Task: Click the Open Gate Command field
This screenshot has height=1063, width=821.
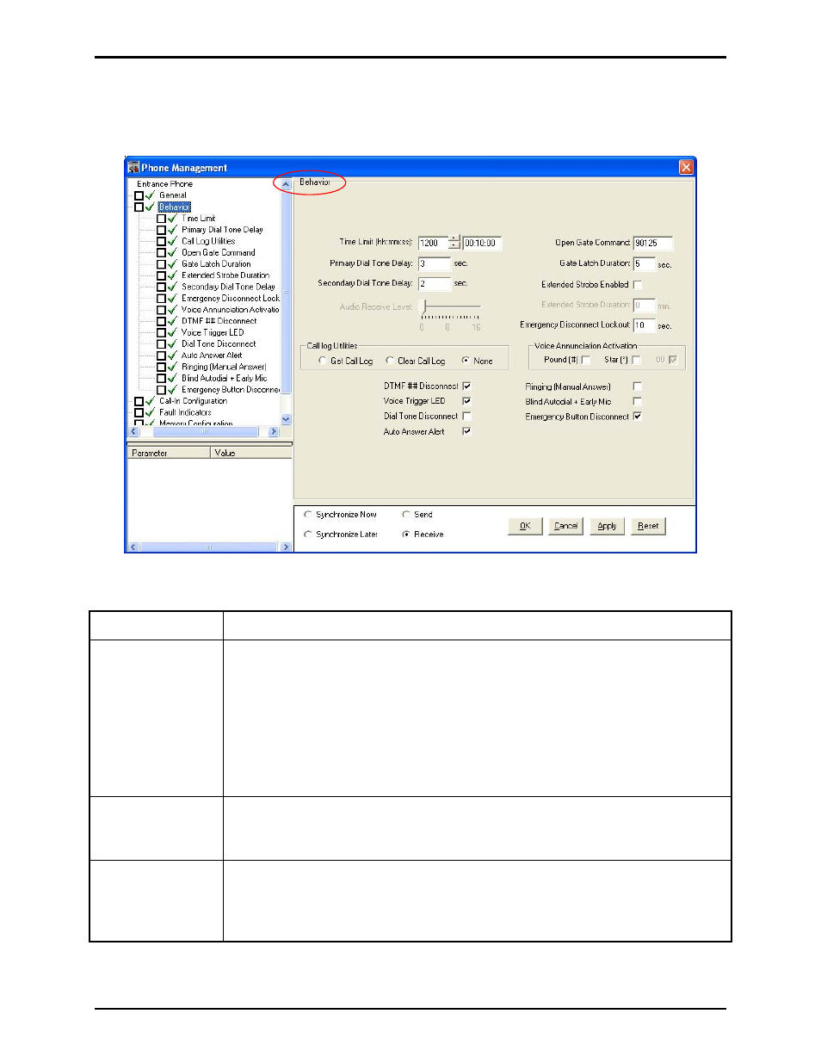Action: coord(652,243)
